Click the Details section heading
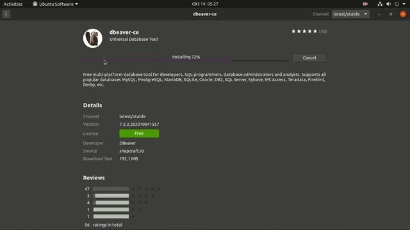The width and height of the screenshot is (410, 230). (92, 105)
